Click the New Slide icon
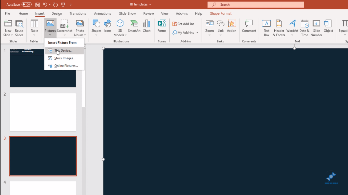Image resolution: width=348 pixels, height=195 pixels. point(8,24)
